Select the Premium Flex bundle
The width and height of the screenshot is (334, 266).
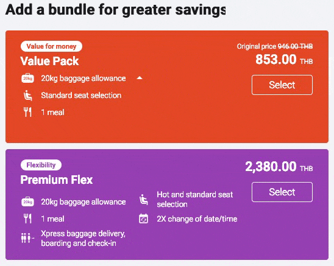282,192
